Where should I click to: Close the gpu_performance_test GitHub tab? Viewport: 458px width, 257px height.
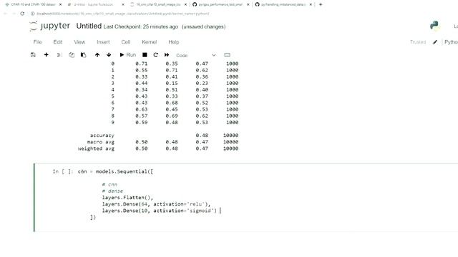point(248,4)
